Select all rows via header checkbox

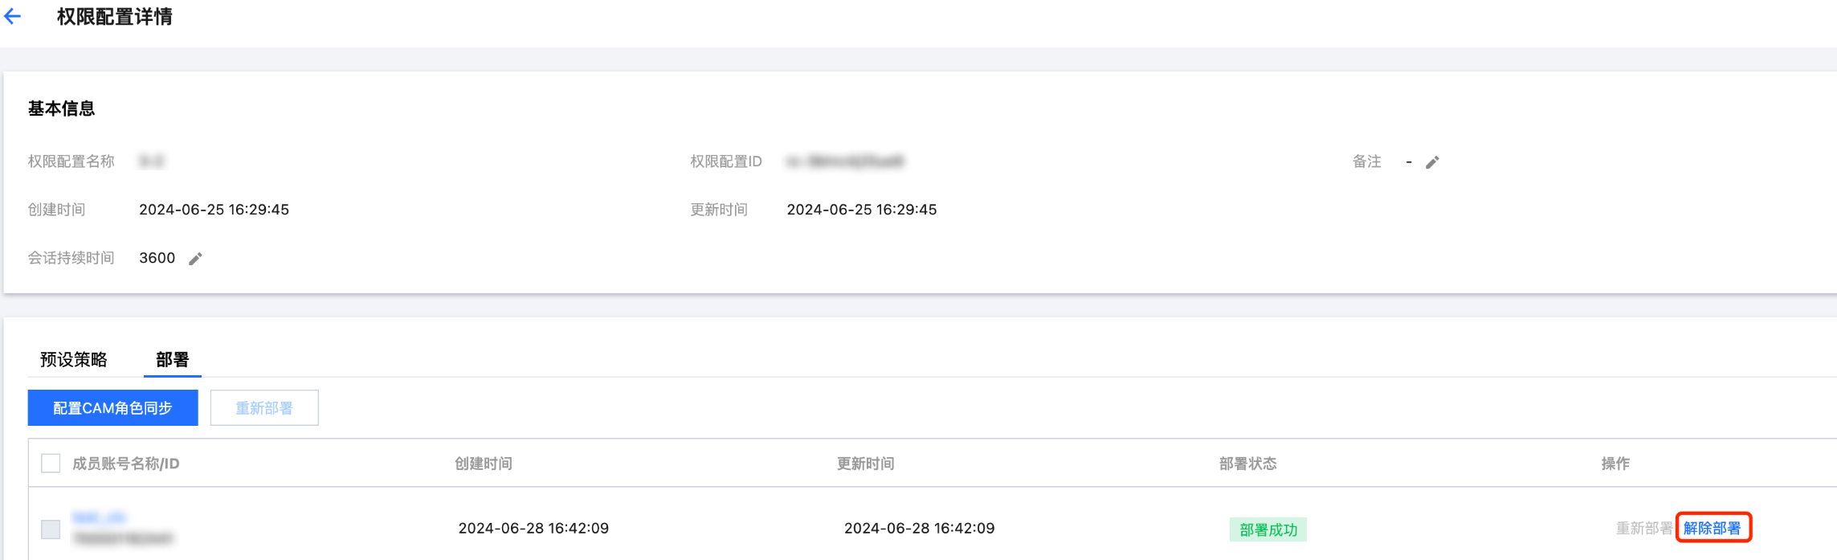[51, 464]
